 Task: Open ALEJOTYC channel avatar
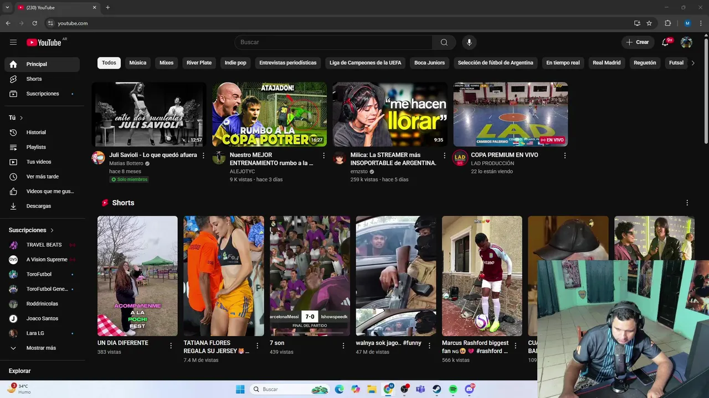point(219,158)
